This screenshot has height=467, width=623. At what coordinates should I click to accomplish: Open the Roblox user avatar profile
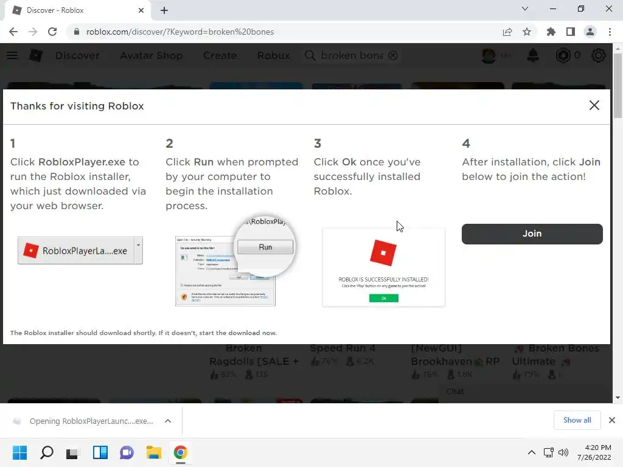tap(489, 55)
